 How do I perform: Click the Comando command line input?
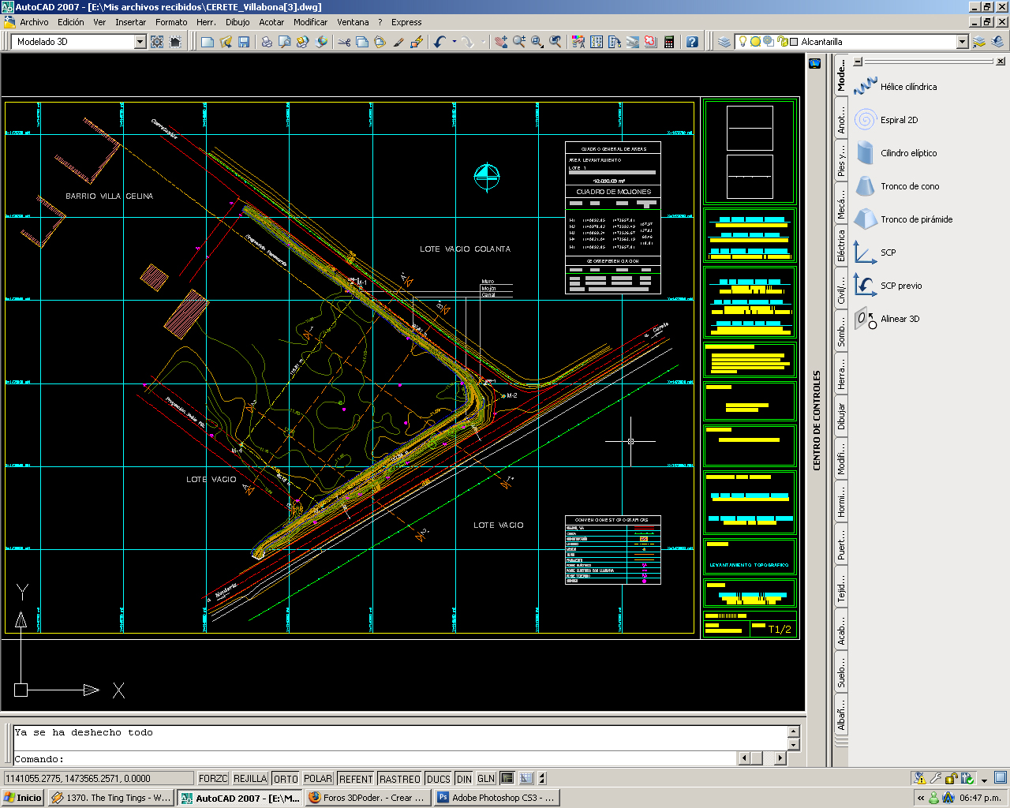coord(375,759)
